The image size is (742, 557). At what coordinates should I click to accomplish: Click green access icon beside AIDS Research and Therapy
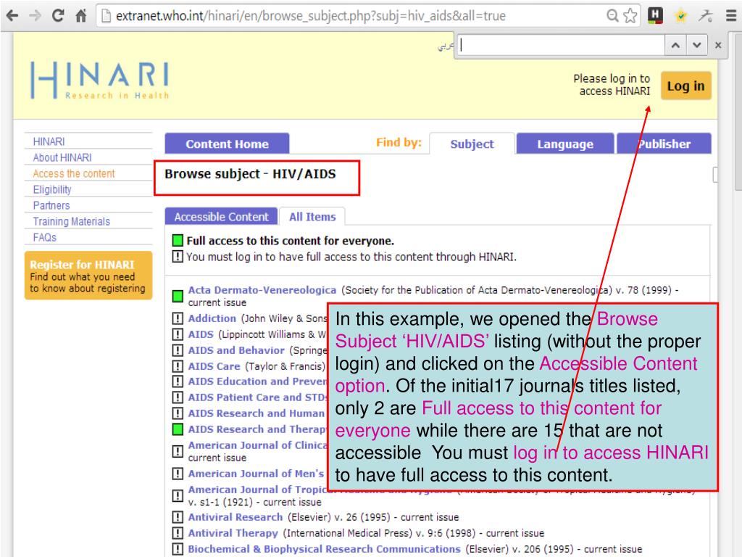pos(178,429)
